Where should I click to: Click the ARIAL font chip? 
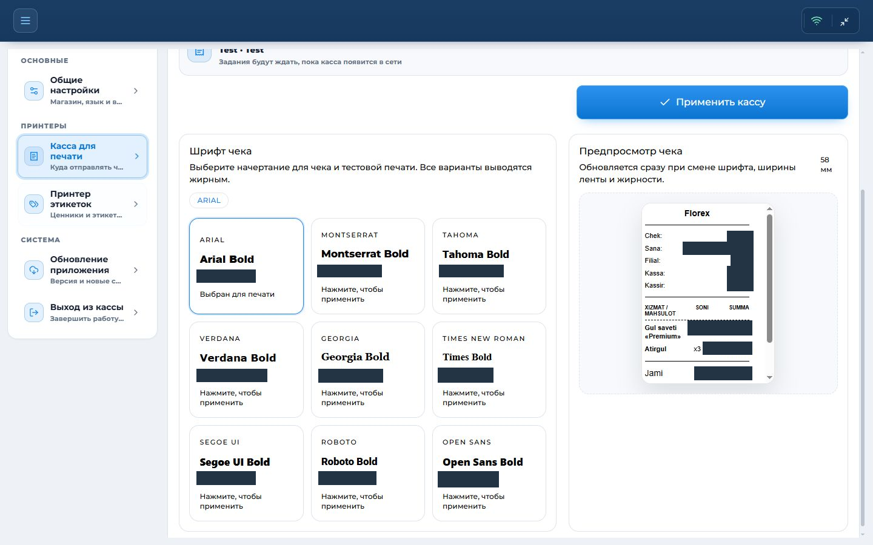point(209,200)
